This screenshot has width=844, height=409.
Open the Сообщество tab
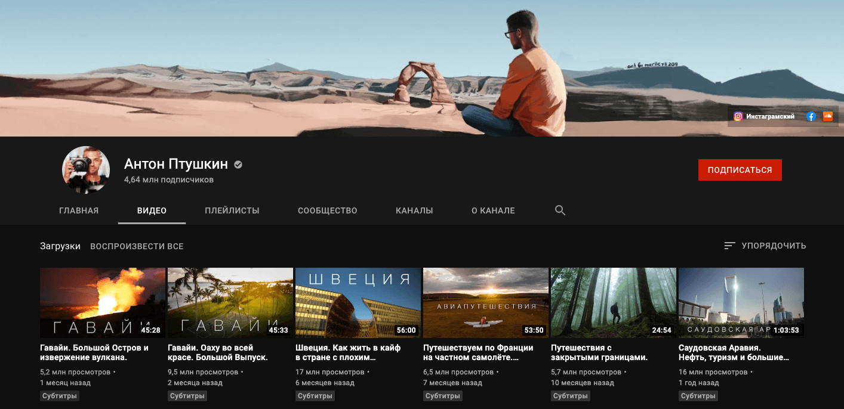point(327,210)
